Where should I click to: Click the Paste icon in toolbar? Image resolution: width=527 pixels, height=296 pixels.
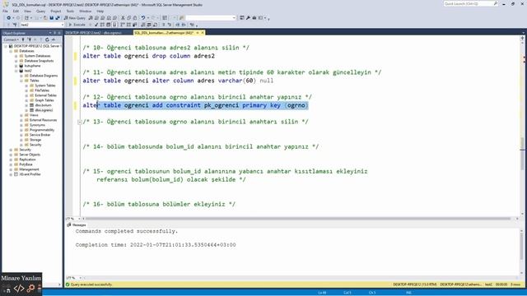pyautogui.click(x=135, y=18)
